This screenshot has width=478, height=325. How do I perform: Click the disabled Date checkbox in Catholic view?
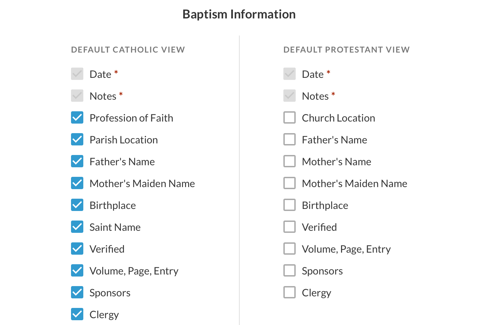tap(77, 74)
